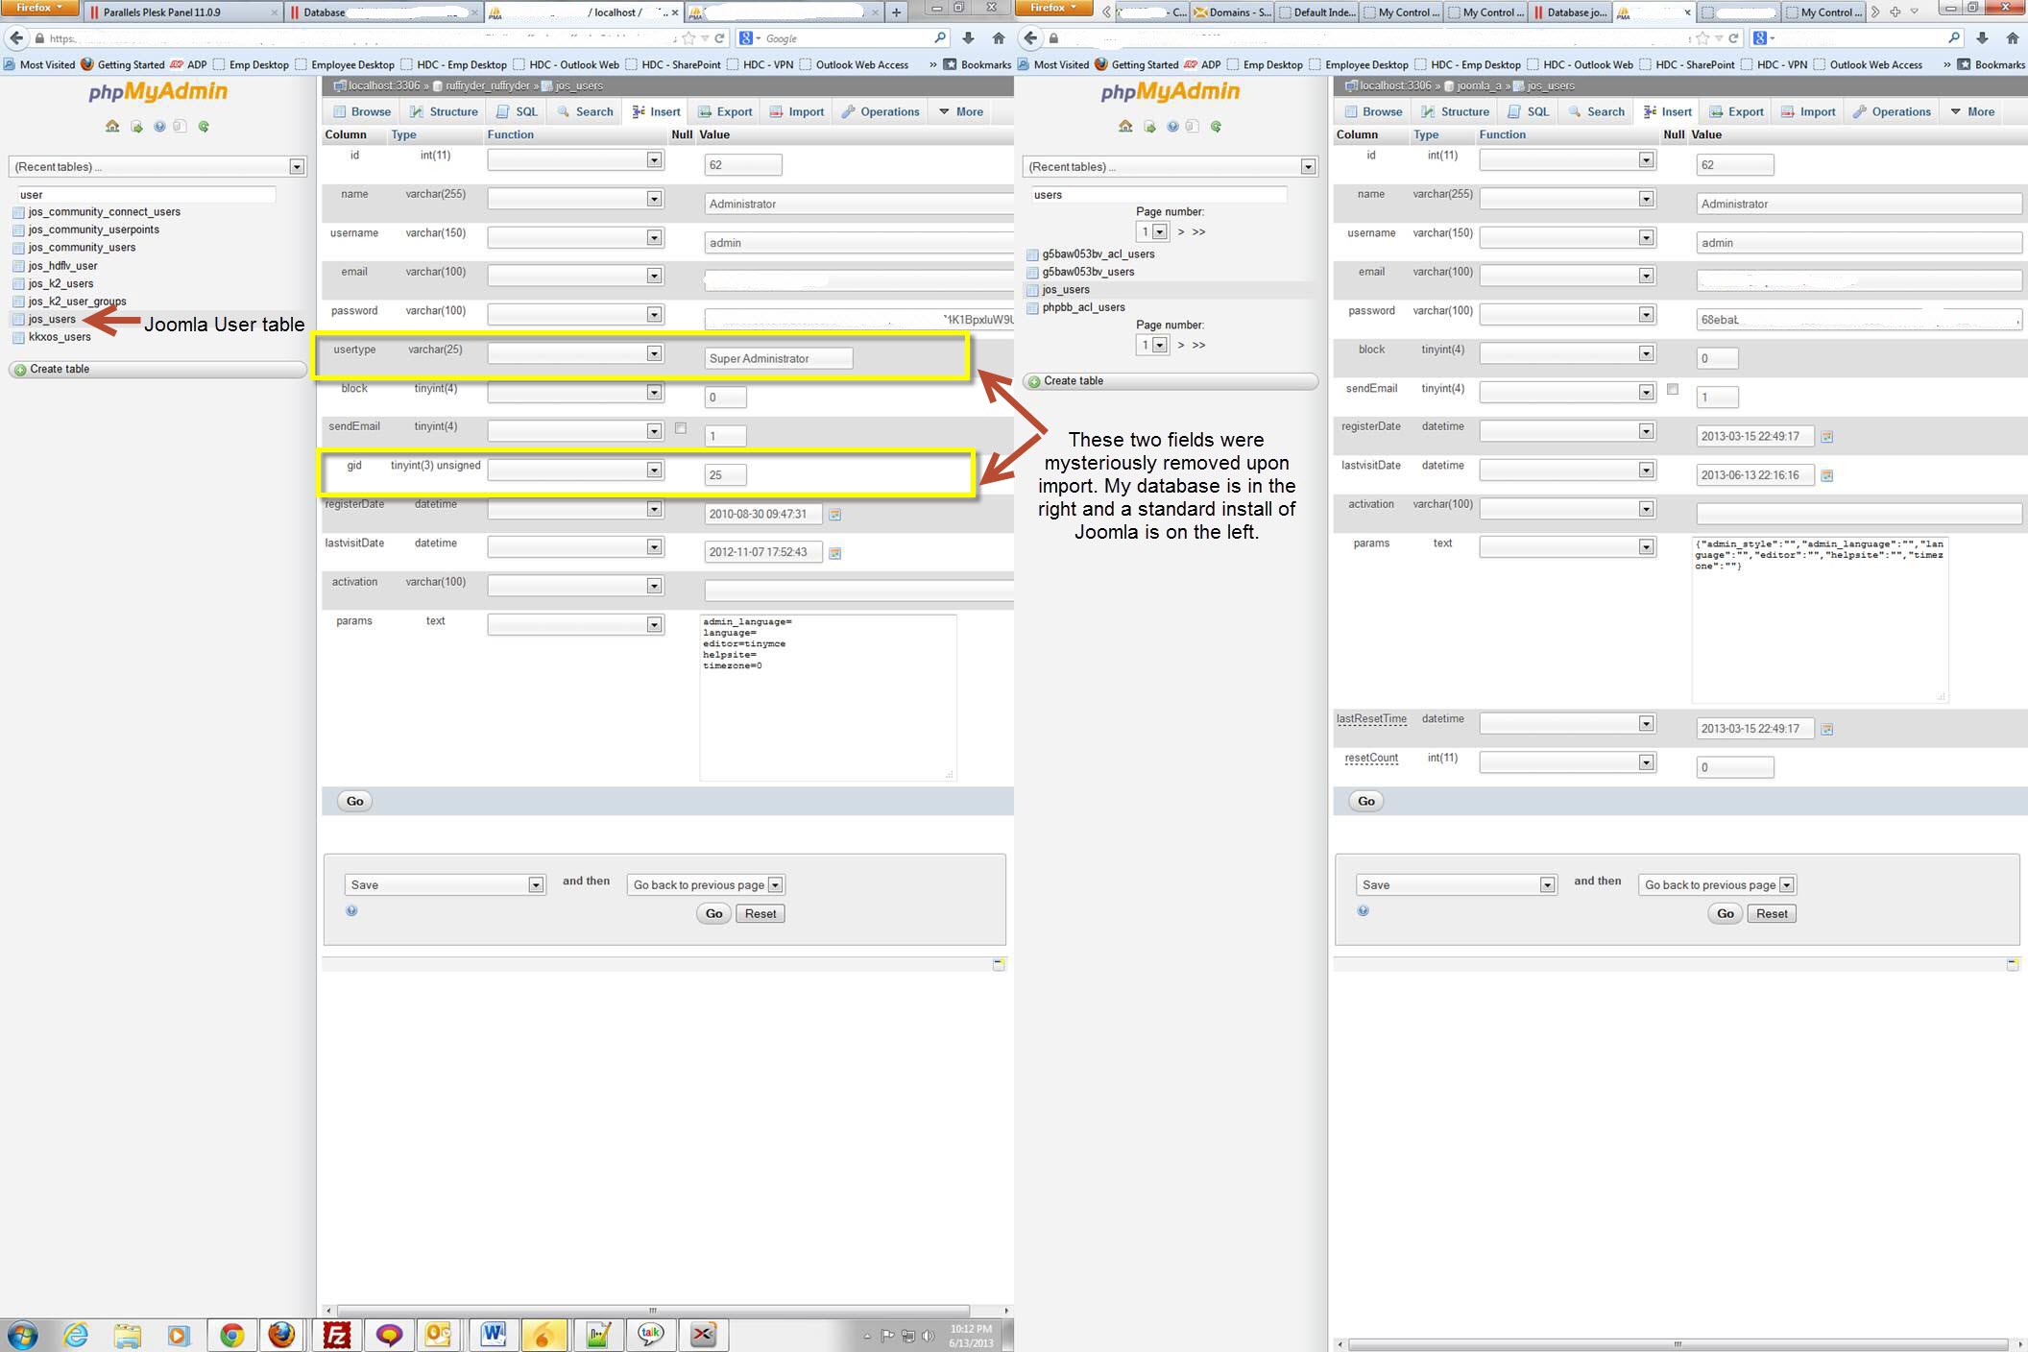
Task: Switch to the Browse tab
Action: (x=362, y=111)
